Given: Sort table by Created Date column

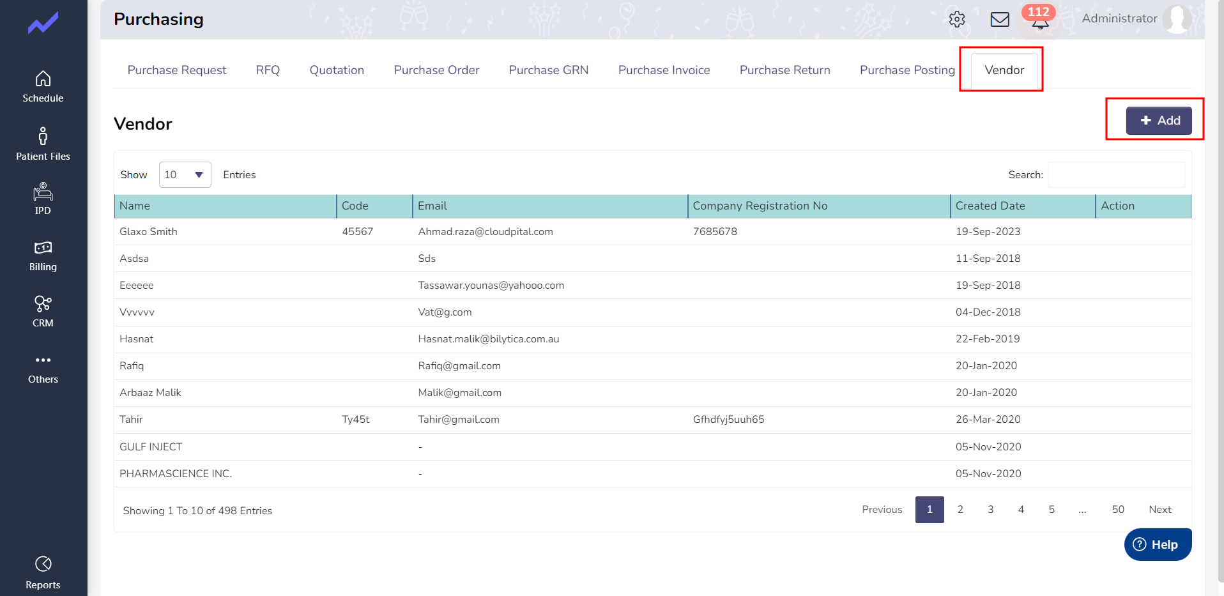Looking at the screenshot, I should click(x=1023, y=206).
